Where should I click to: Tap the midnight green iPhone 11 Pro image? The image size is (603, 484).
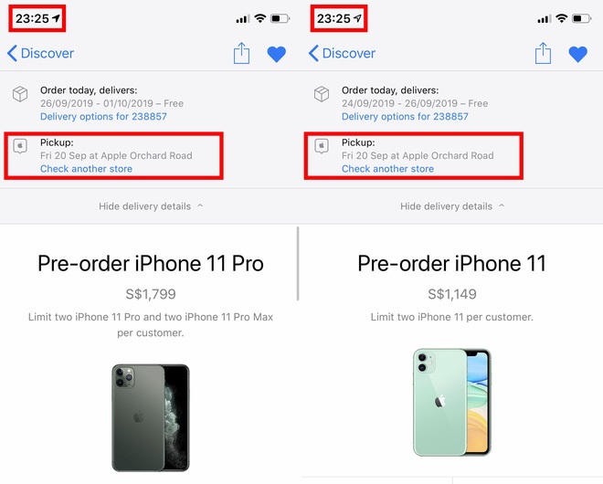point(151,418)
